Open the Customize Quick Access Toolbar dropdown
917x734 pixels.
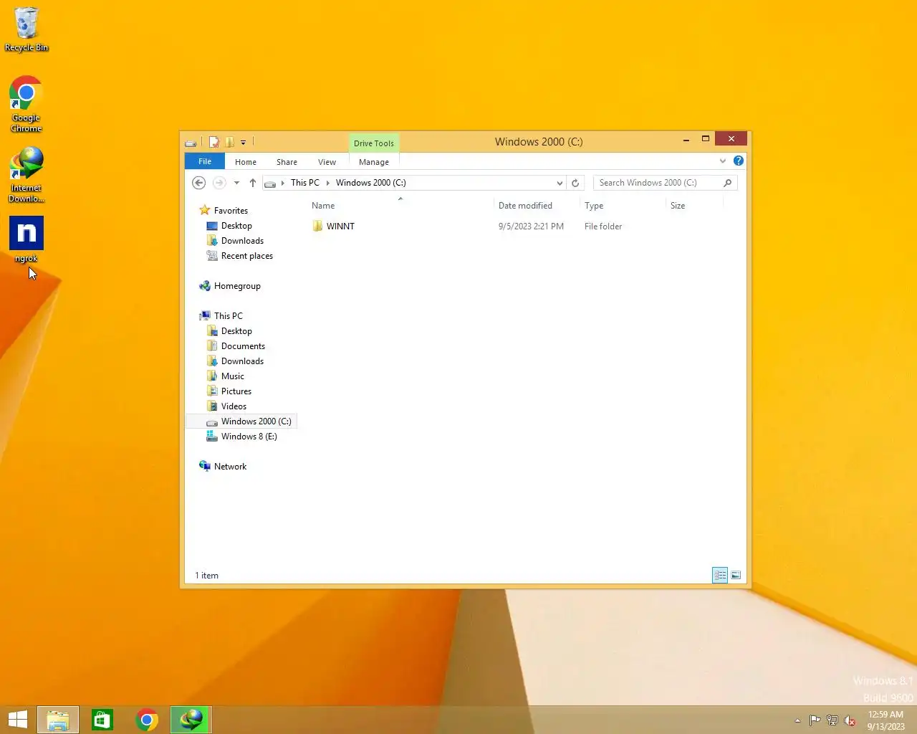pos(243,143)
